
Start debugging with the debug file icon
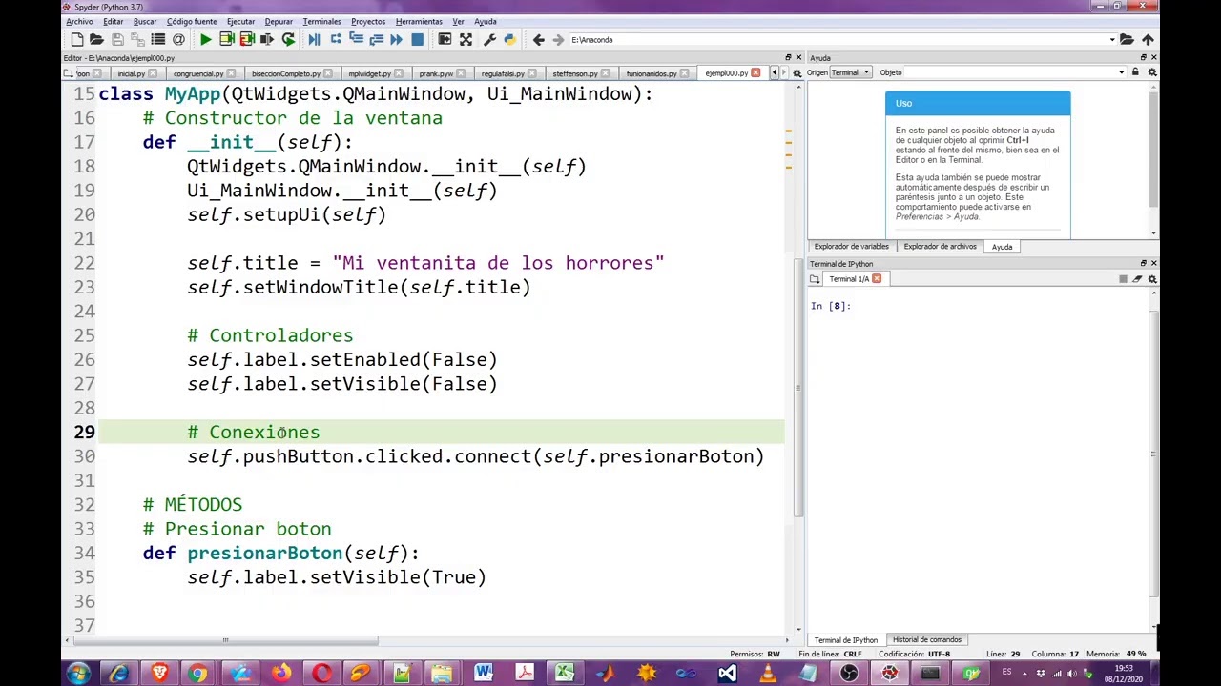(315, 39)
